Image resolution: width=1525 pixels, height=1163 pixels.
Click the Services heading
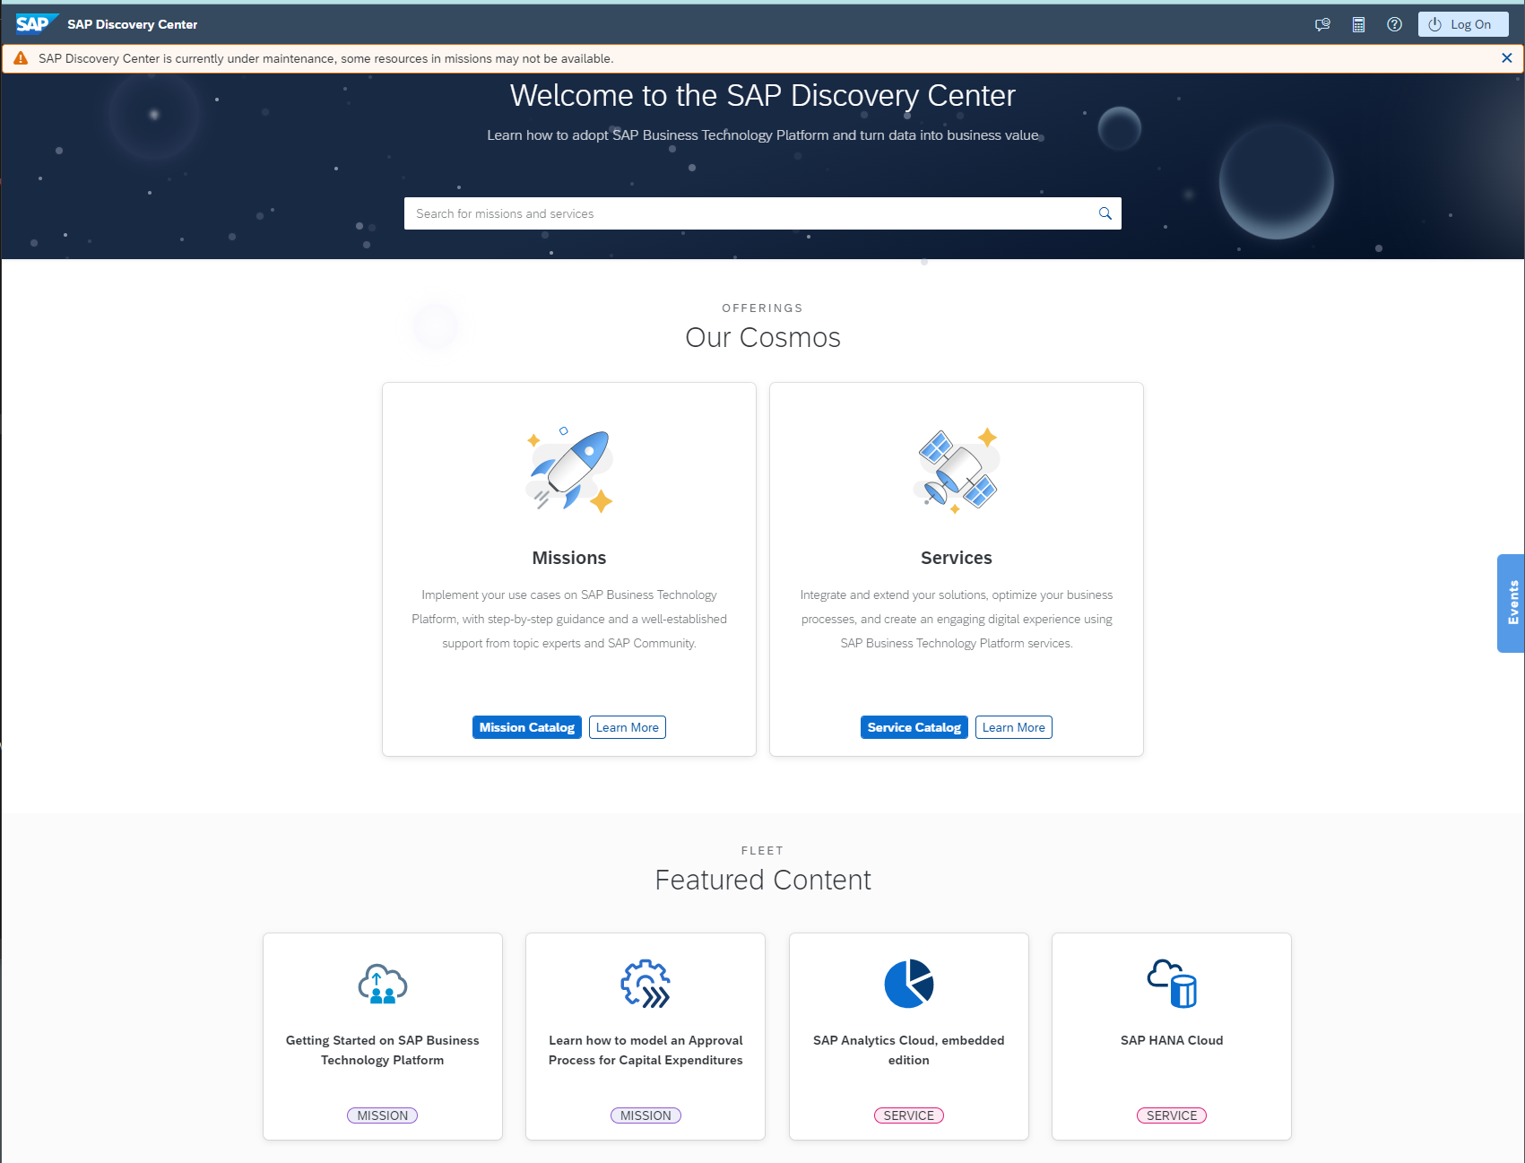957,558
